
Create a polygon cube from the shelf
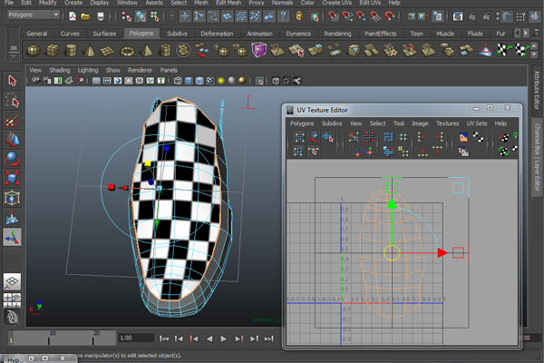pyautogui.click(x=53, y=51)
